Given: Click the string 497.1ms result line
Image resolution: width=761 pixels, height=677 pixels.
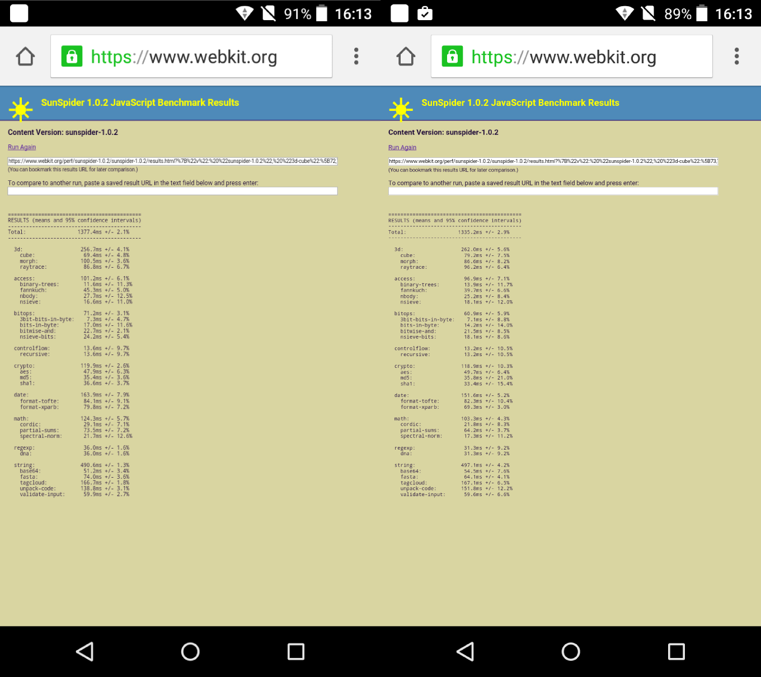Looking at the screenshot, I should click(452, 465).
